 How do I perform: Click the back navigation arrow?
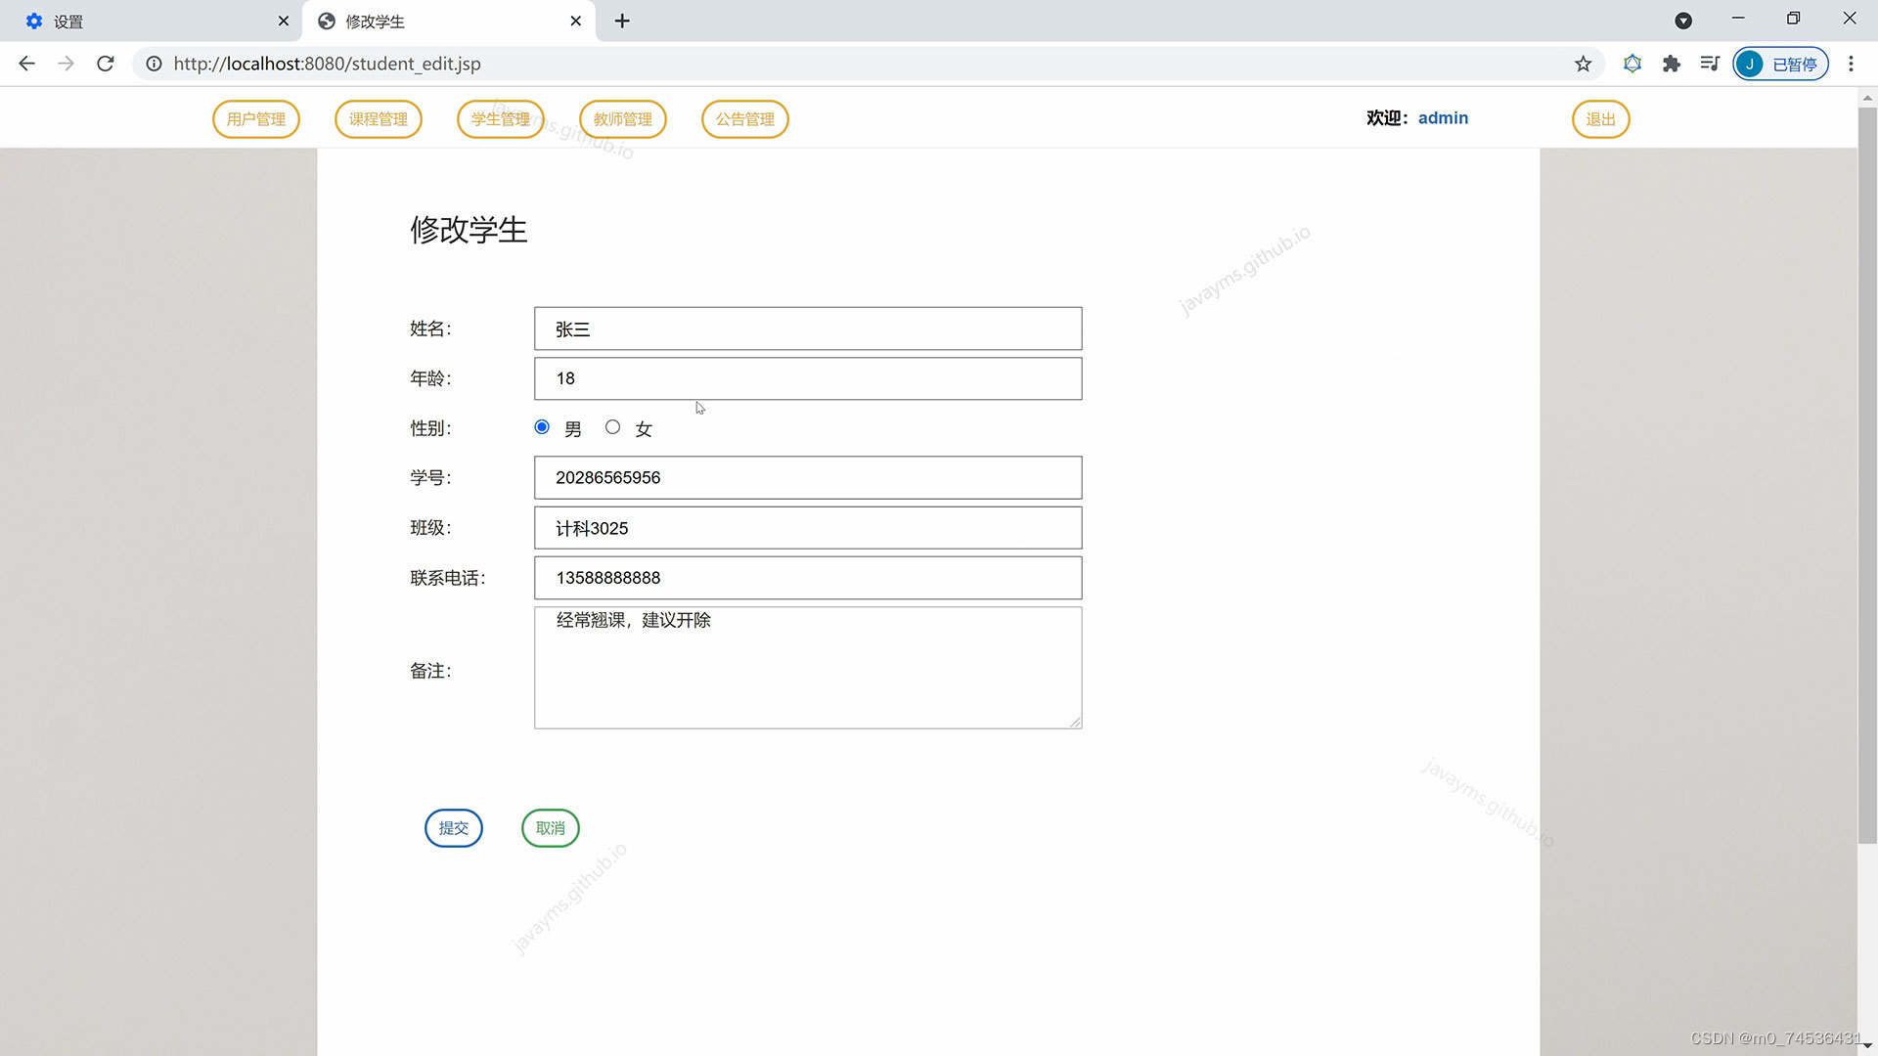(26, 64)
